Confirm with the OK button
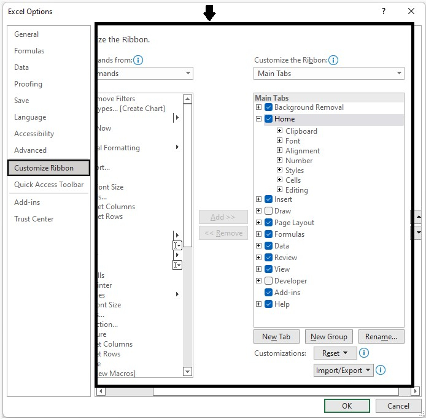Image resolution: width=426 pixels, height=419 pixels. (x=347, y=406)
